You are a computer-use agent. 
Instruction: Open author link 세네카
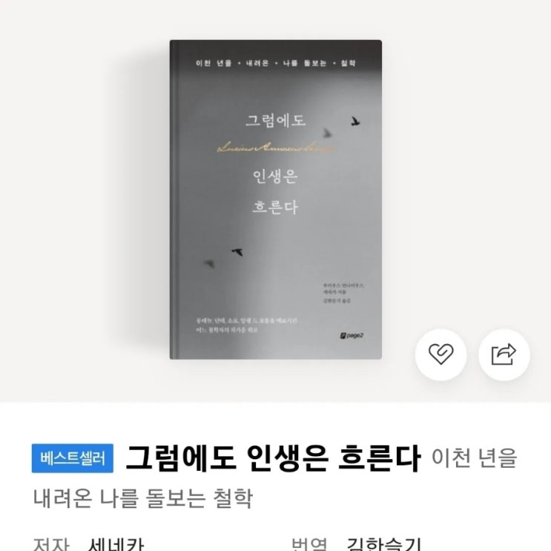pos(116,544)
